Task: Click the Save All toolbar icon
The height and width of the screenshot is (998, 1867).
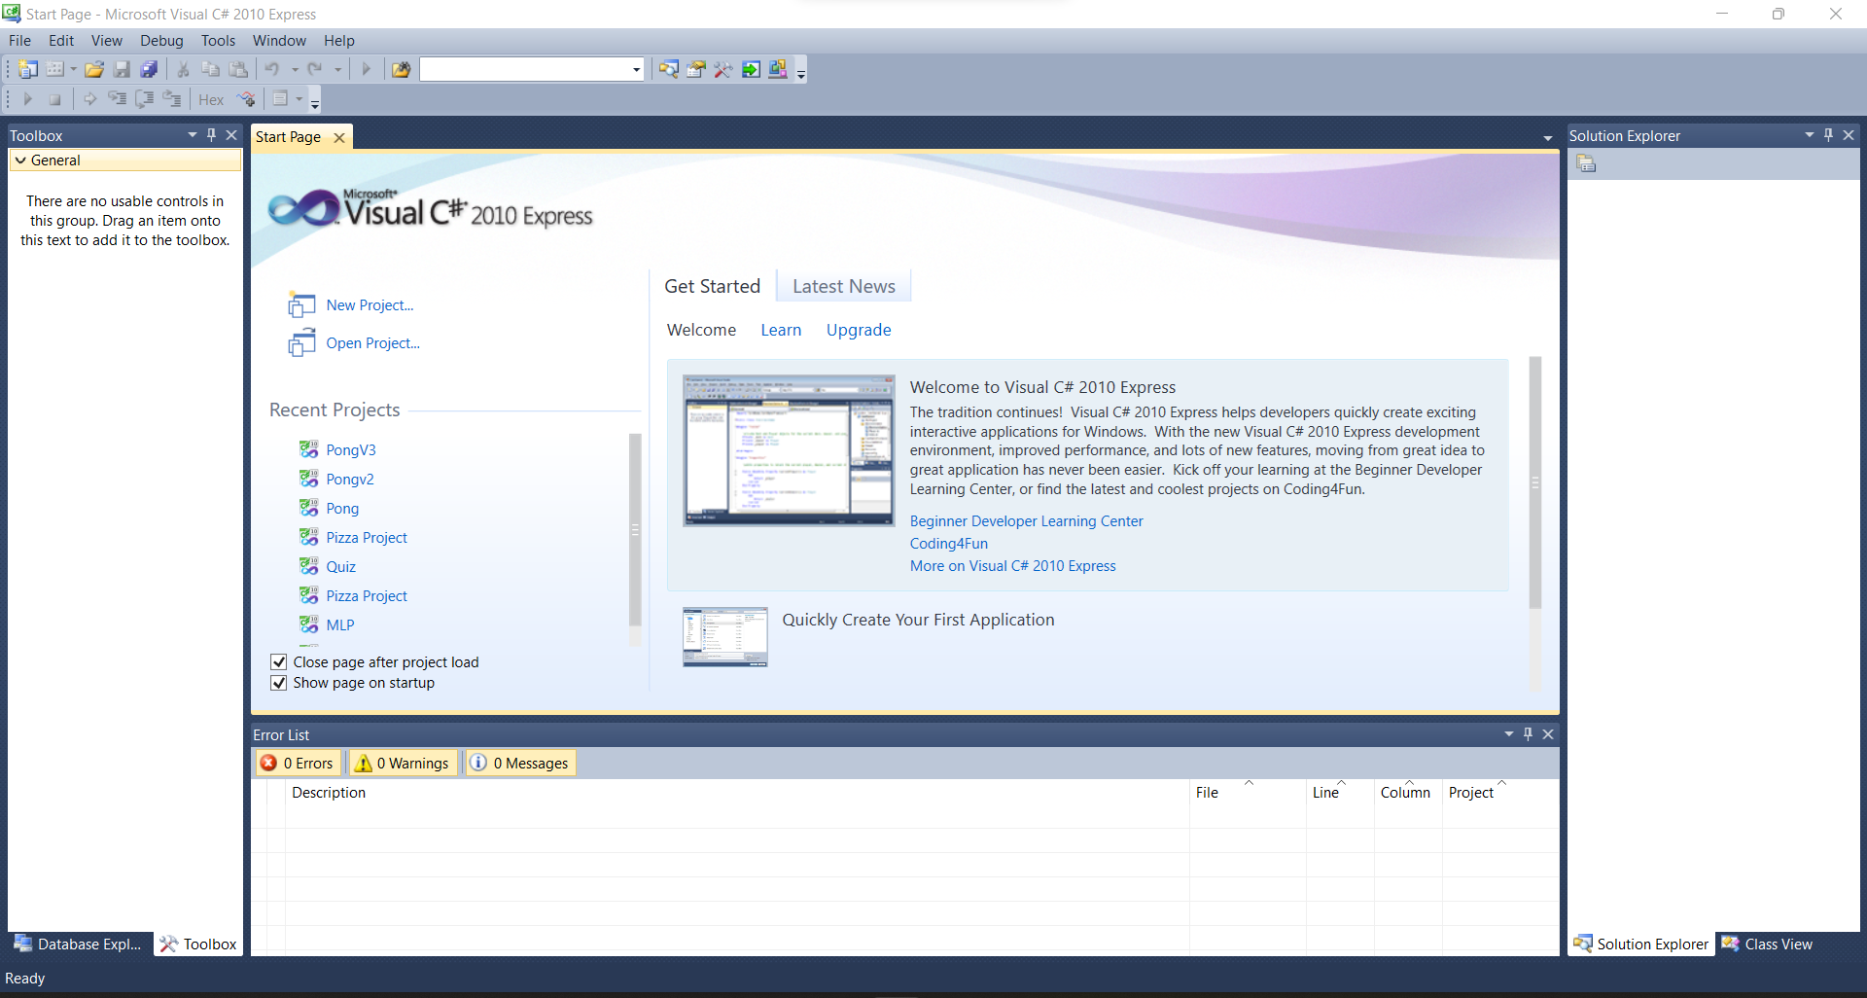Action: [149, 69]
